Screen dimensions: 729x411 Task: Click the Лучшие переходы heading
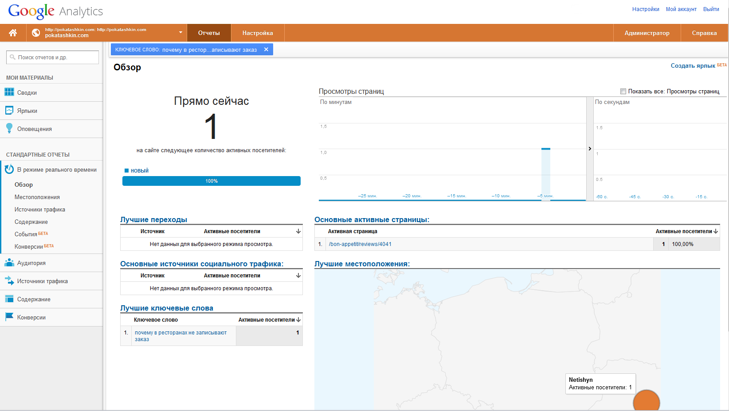pos(153,219)
